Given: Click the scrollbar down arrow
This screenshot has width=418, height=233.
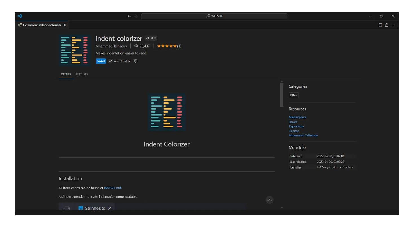Looking at the screenshot, I should 282,208.
